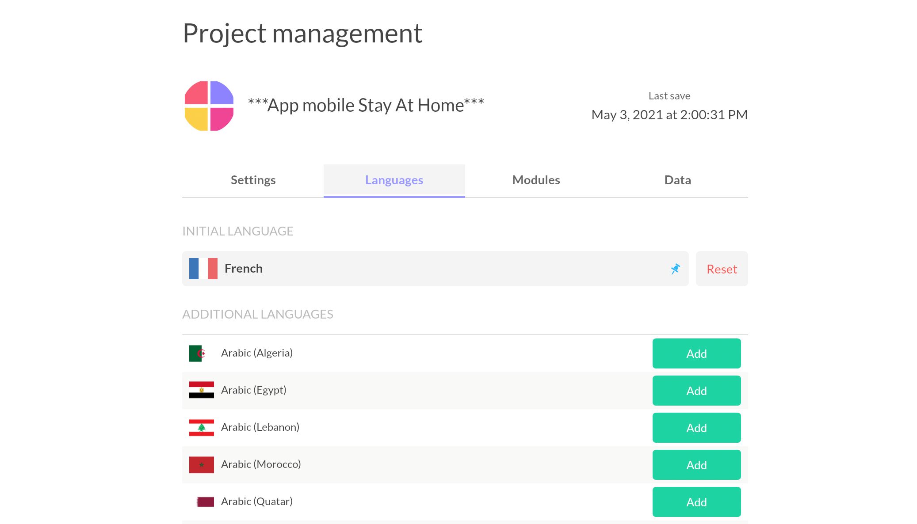917x524 pixels.
Task: Click the Algeria flag icon
Action: coord(198,353)
